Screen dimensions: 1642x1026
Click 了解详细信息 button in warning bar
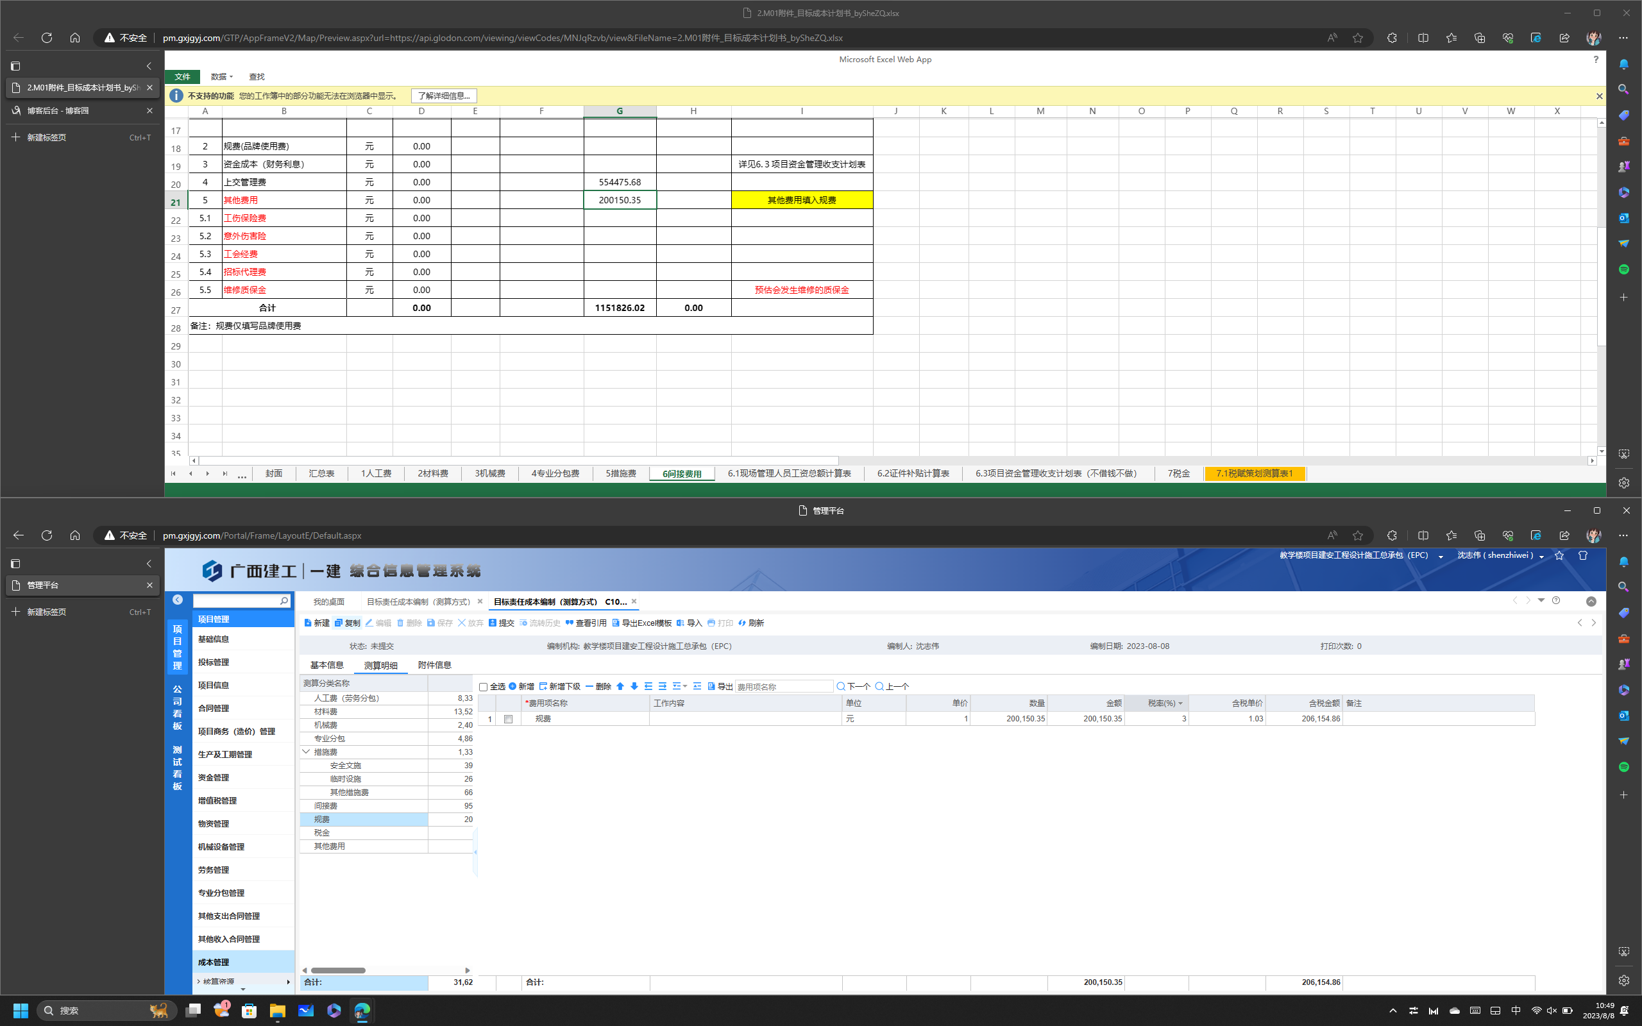point(444,96)
